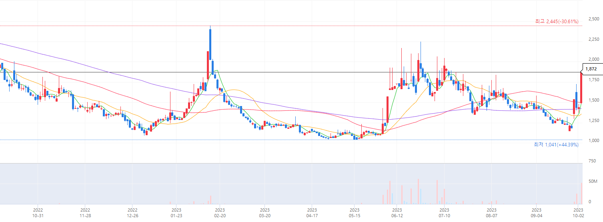603x222 pixels.
Task: Select the high marker text 최고 2,445(-30.61%)
Action: click(557, 21)
